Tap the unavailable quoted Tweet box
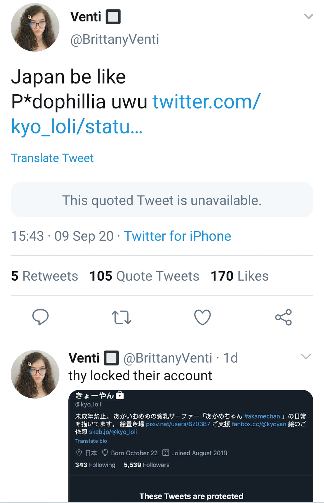 click(162, 200)
